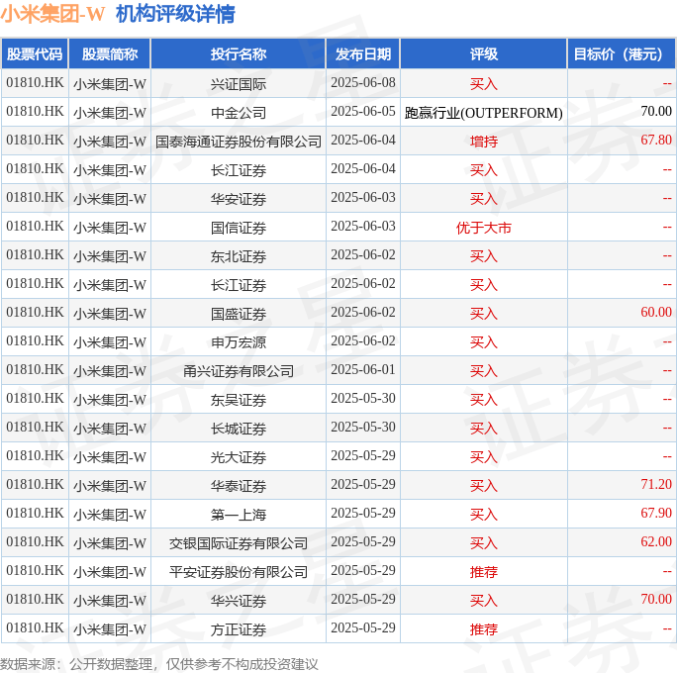The height and width of the screenshot is (673, 677).
Task: Click 推荐 rating in 方正证券 row
Action: pos(484,629)
